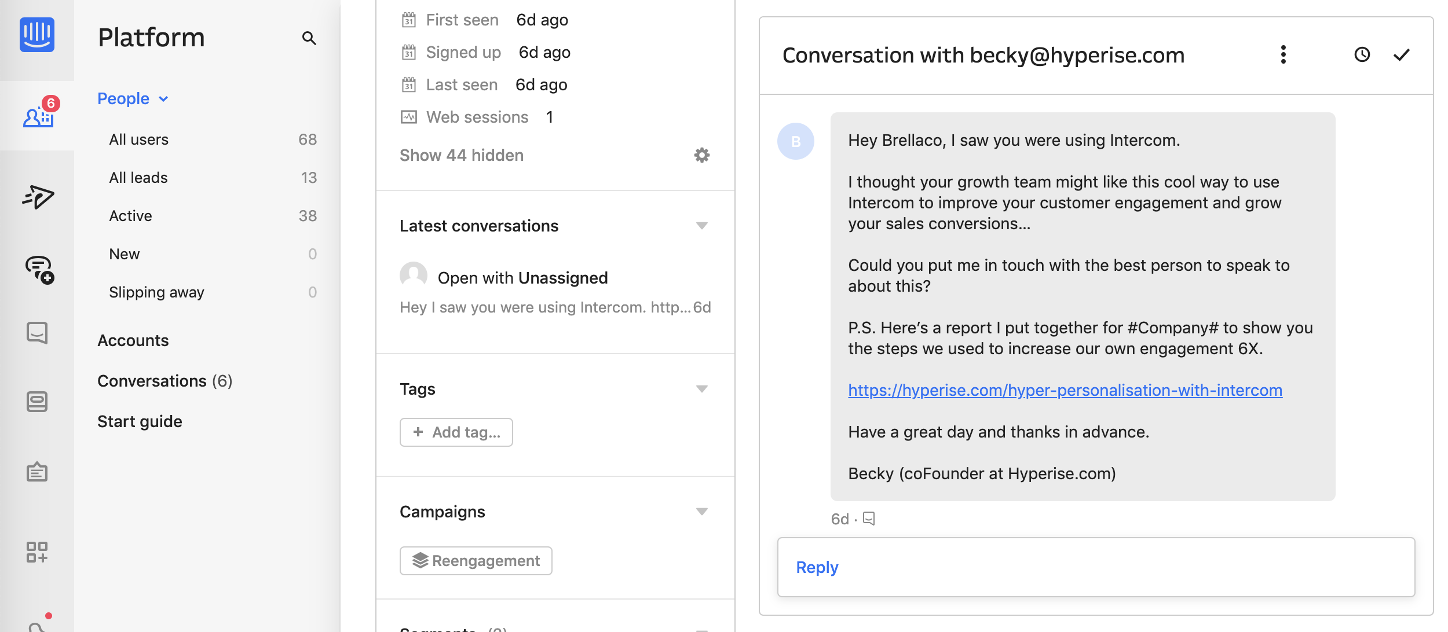Collapse the Tags section
1448x632 pixels.
[x=702, y=389]
